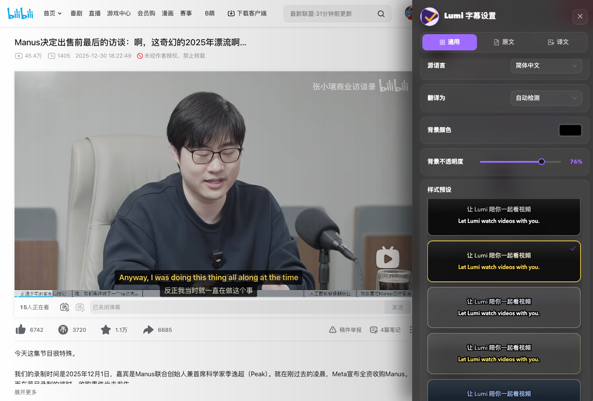
Task: Open 番剧 in the navigation bar
Action: [x=76, y=13]
